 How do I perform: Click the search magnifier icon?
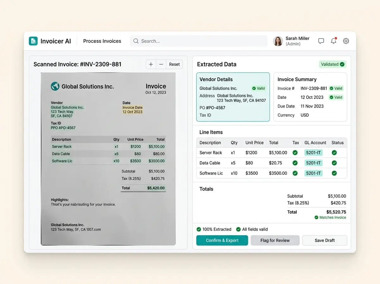[136, 41]
